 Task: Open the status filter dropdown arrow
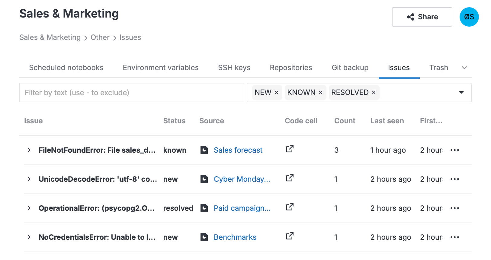coord(461,93)
